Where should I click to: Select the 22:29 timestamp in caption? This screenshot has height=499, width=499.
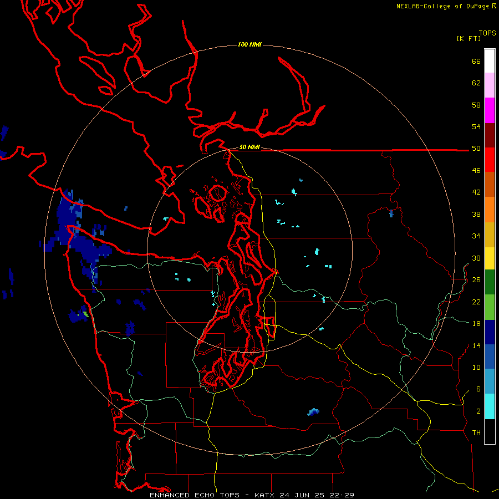pos(342,495)
